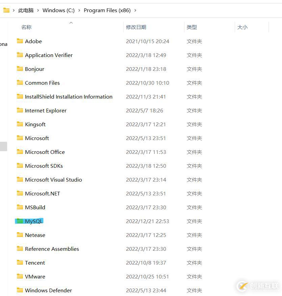Expand the chevron before 此电脑 breadcrumb
The height and width of the screenshot is (296, 282).
(x=14, y=10)
